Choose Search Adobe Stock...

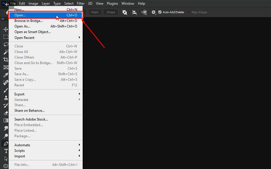click(x=46, y=119)
